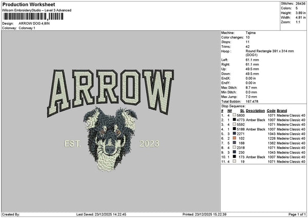Image resolution: width=308 pixels, height=218 pixels.
Task: Click the row 2 Amber Black swatch
Action: tap(235, 120)
